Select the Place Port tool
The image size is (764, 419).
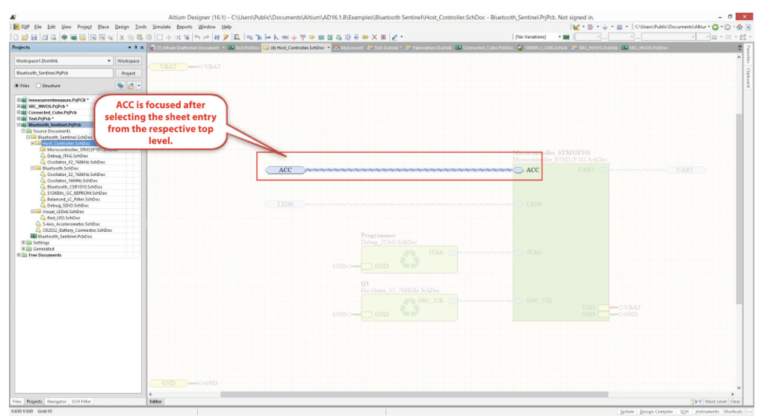(x=365, y=37)
